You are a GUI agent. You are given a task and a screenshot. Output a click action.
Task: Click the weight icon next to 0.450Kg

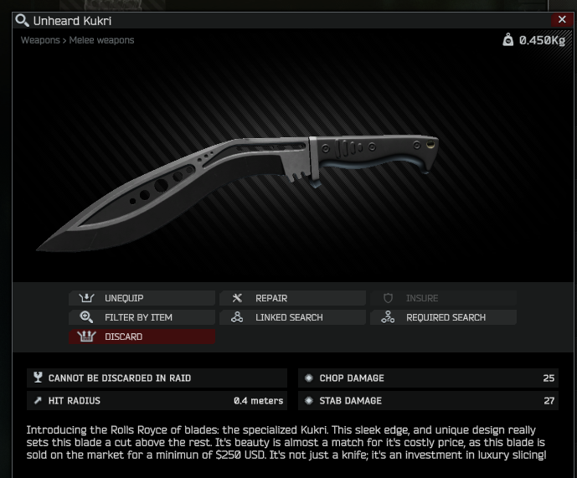[x=508, y=39]
